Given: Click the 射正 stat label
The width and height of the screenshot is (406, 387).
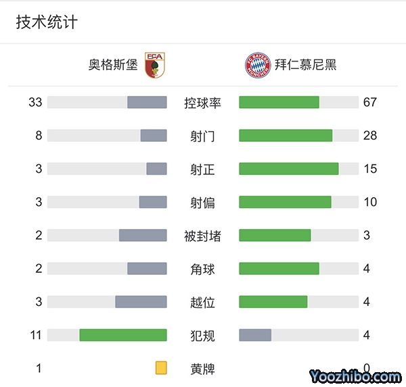Looking at the screenshot, I should coord(203,169).
